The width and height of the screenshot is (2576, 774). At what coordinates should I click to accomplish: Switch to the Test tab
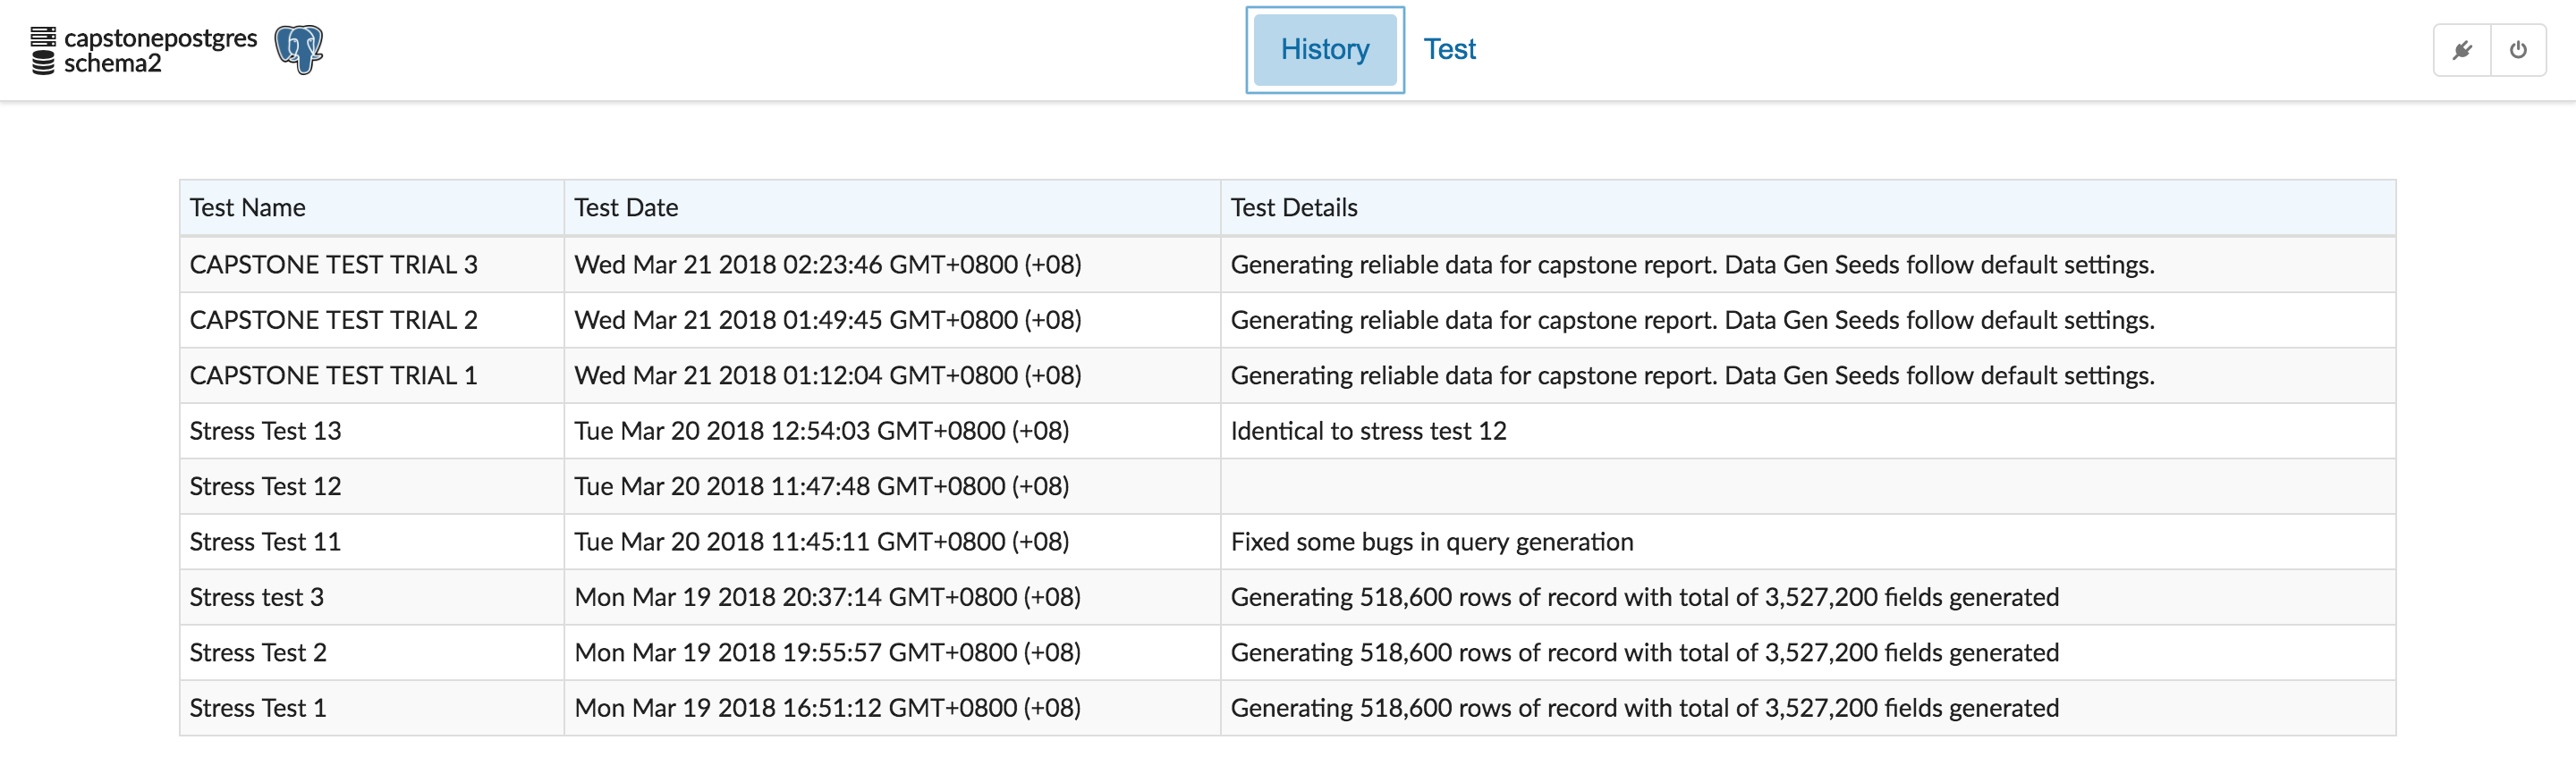[x=1449, y=50]
